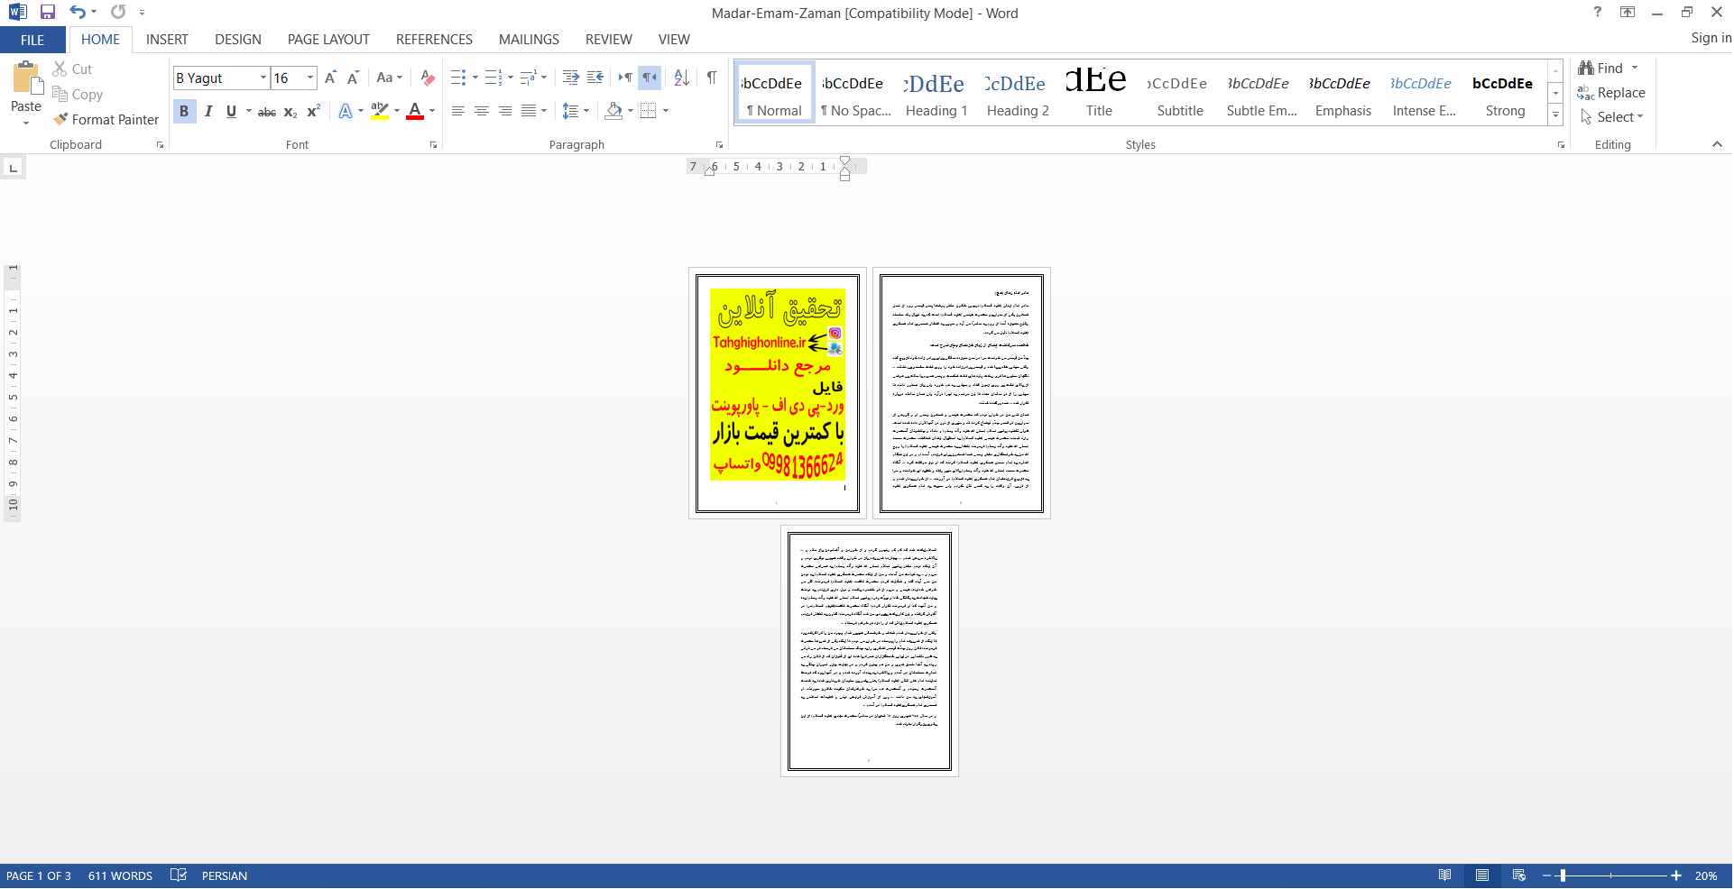Open the FILE tab
The width and height of the screenshot is (1734, 889).
point(32,40)
